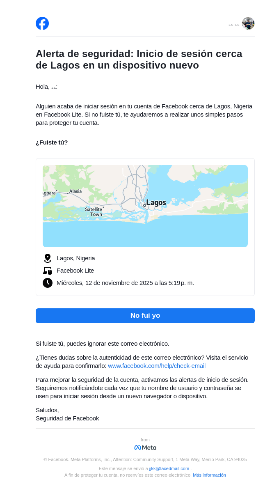Click the Facebook logo icon
Image resolution: width=256 pixels, height=498 pixels.
tap(42, 23)
